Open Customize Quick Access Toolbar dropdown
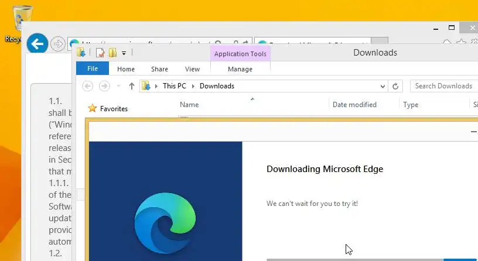Image resolution: width=478 pixels, height=261 pixels. point(124,53)
